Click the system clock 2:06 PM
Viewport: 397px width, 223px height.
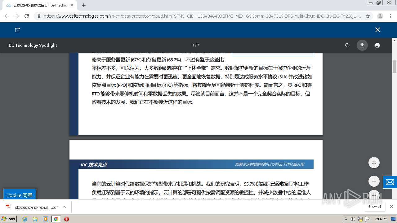point(381,219)
